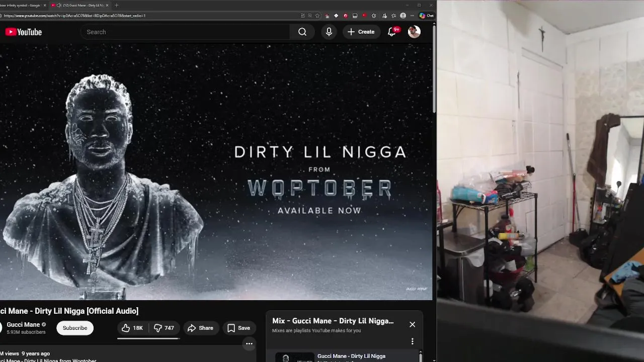
Task: Select the Gucci Mane YouTube tab
Action: coord(80,5)
